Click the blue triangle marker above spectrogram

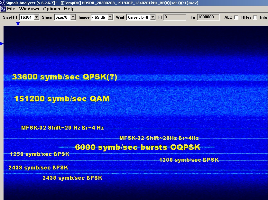18,24
